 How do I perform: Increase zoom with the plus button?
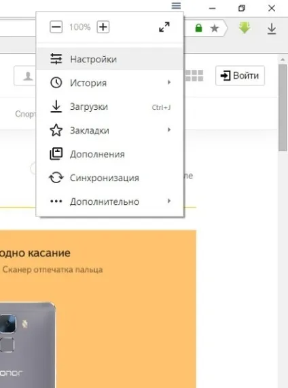[103, 27]
